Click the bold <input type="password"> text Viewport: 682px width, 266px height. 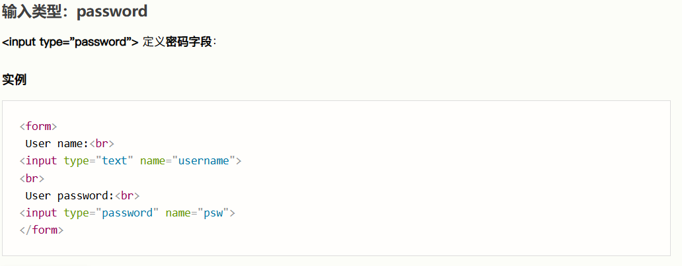[x=70, y=42]
